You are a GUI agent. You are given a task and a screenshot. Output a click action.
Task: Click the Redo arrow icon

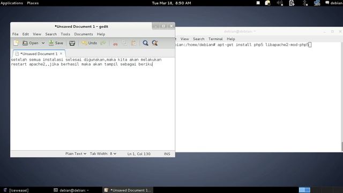pos(103,43)
